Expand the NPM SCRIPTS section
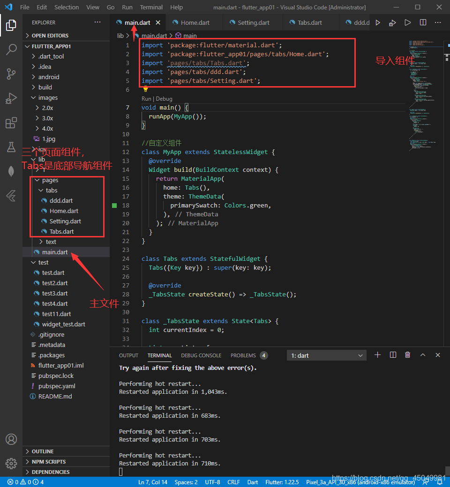Image resolution: width=450 pixels, height=487 pixels. coord(66,462)
